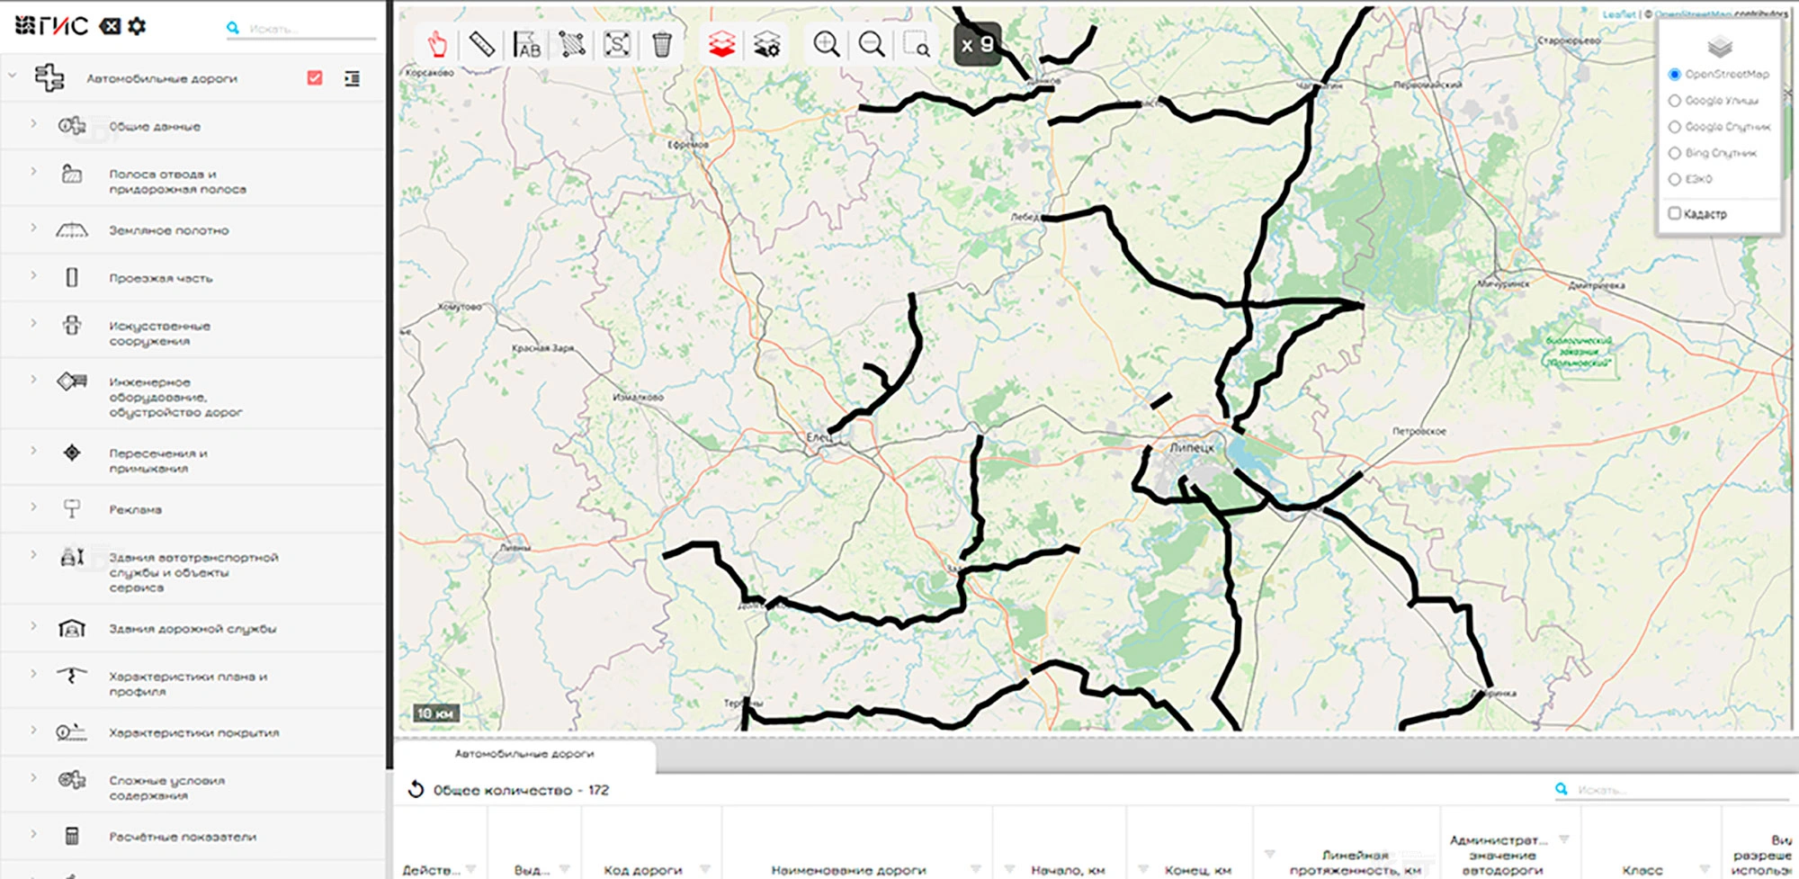Image resolution: width=1799 pixels, height=879 pixels.
Task: Click the zoom out magnifier
Action: (x=871, y=44)
